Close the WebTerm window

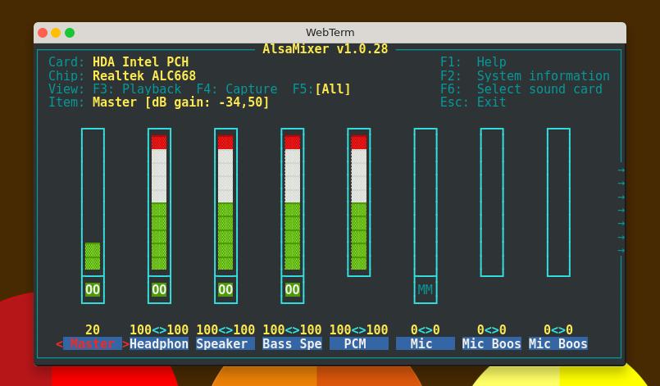(43, 33)
